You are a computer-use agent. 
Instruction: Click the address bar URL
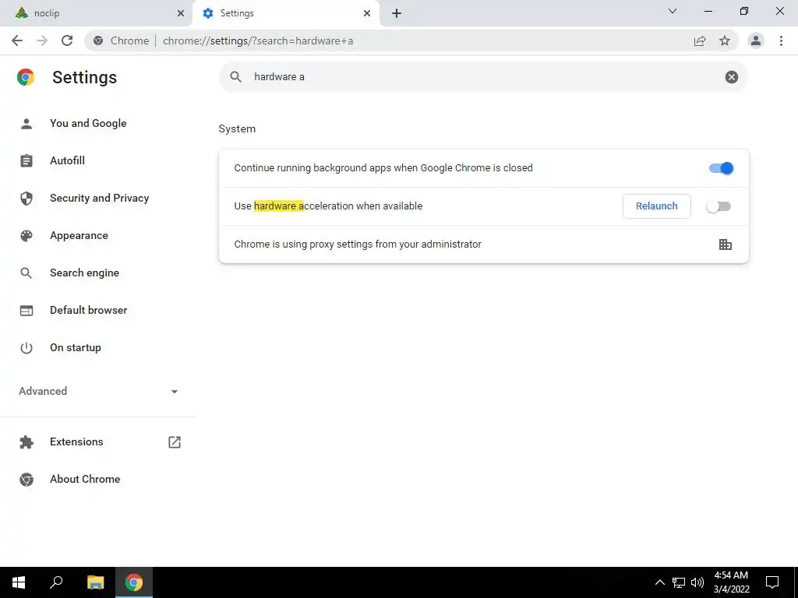[x=257, y=40]
